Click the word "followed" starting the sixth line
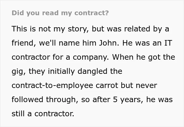The height and width of the screenshot is (127, 184). pos(27,100)
